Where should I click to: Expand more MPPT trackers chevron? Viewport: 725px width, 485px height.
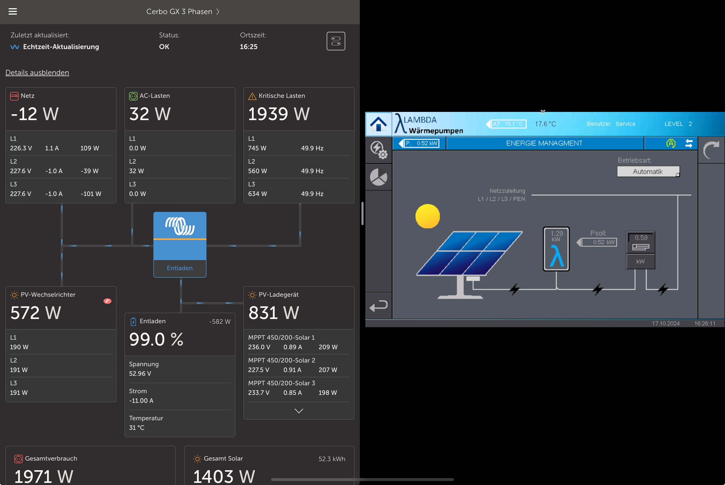point(299,411)
